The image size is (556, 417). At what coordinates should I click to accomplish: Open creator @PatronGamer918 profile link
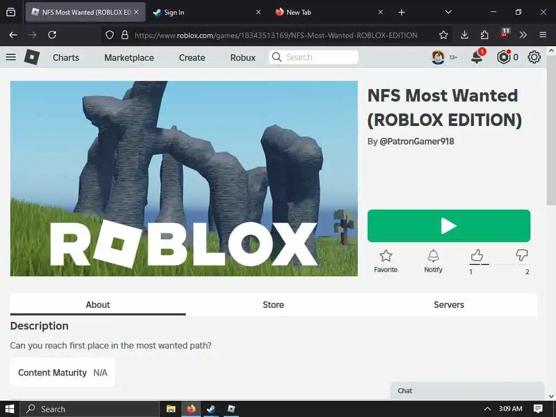(x=416, y=141)
